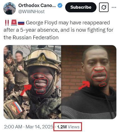Click the red siren light emoji
Viewport: 120px width, 132px height.
(x=14, y=23)
